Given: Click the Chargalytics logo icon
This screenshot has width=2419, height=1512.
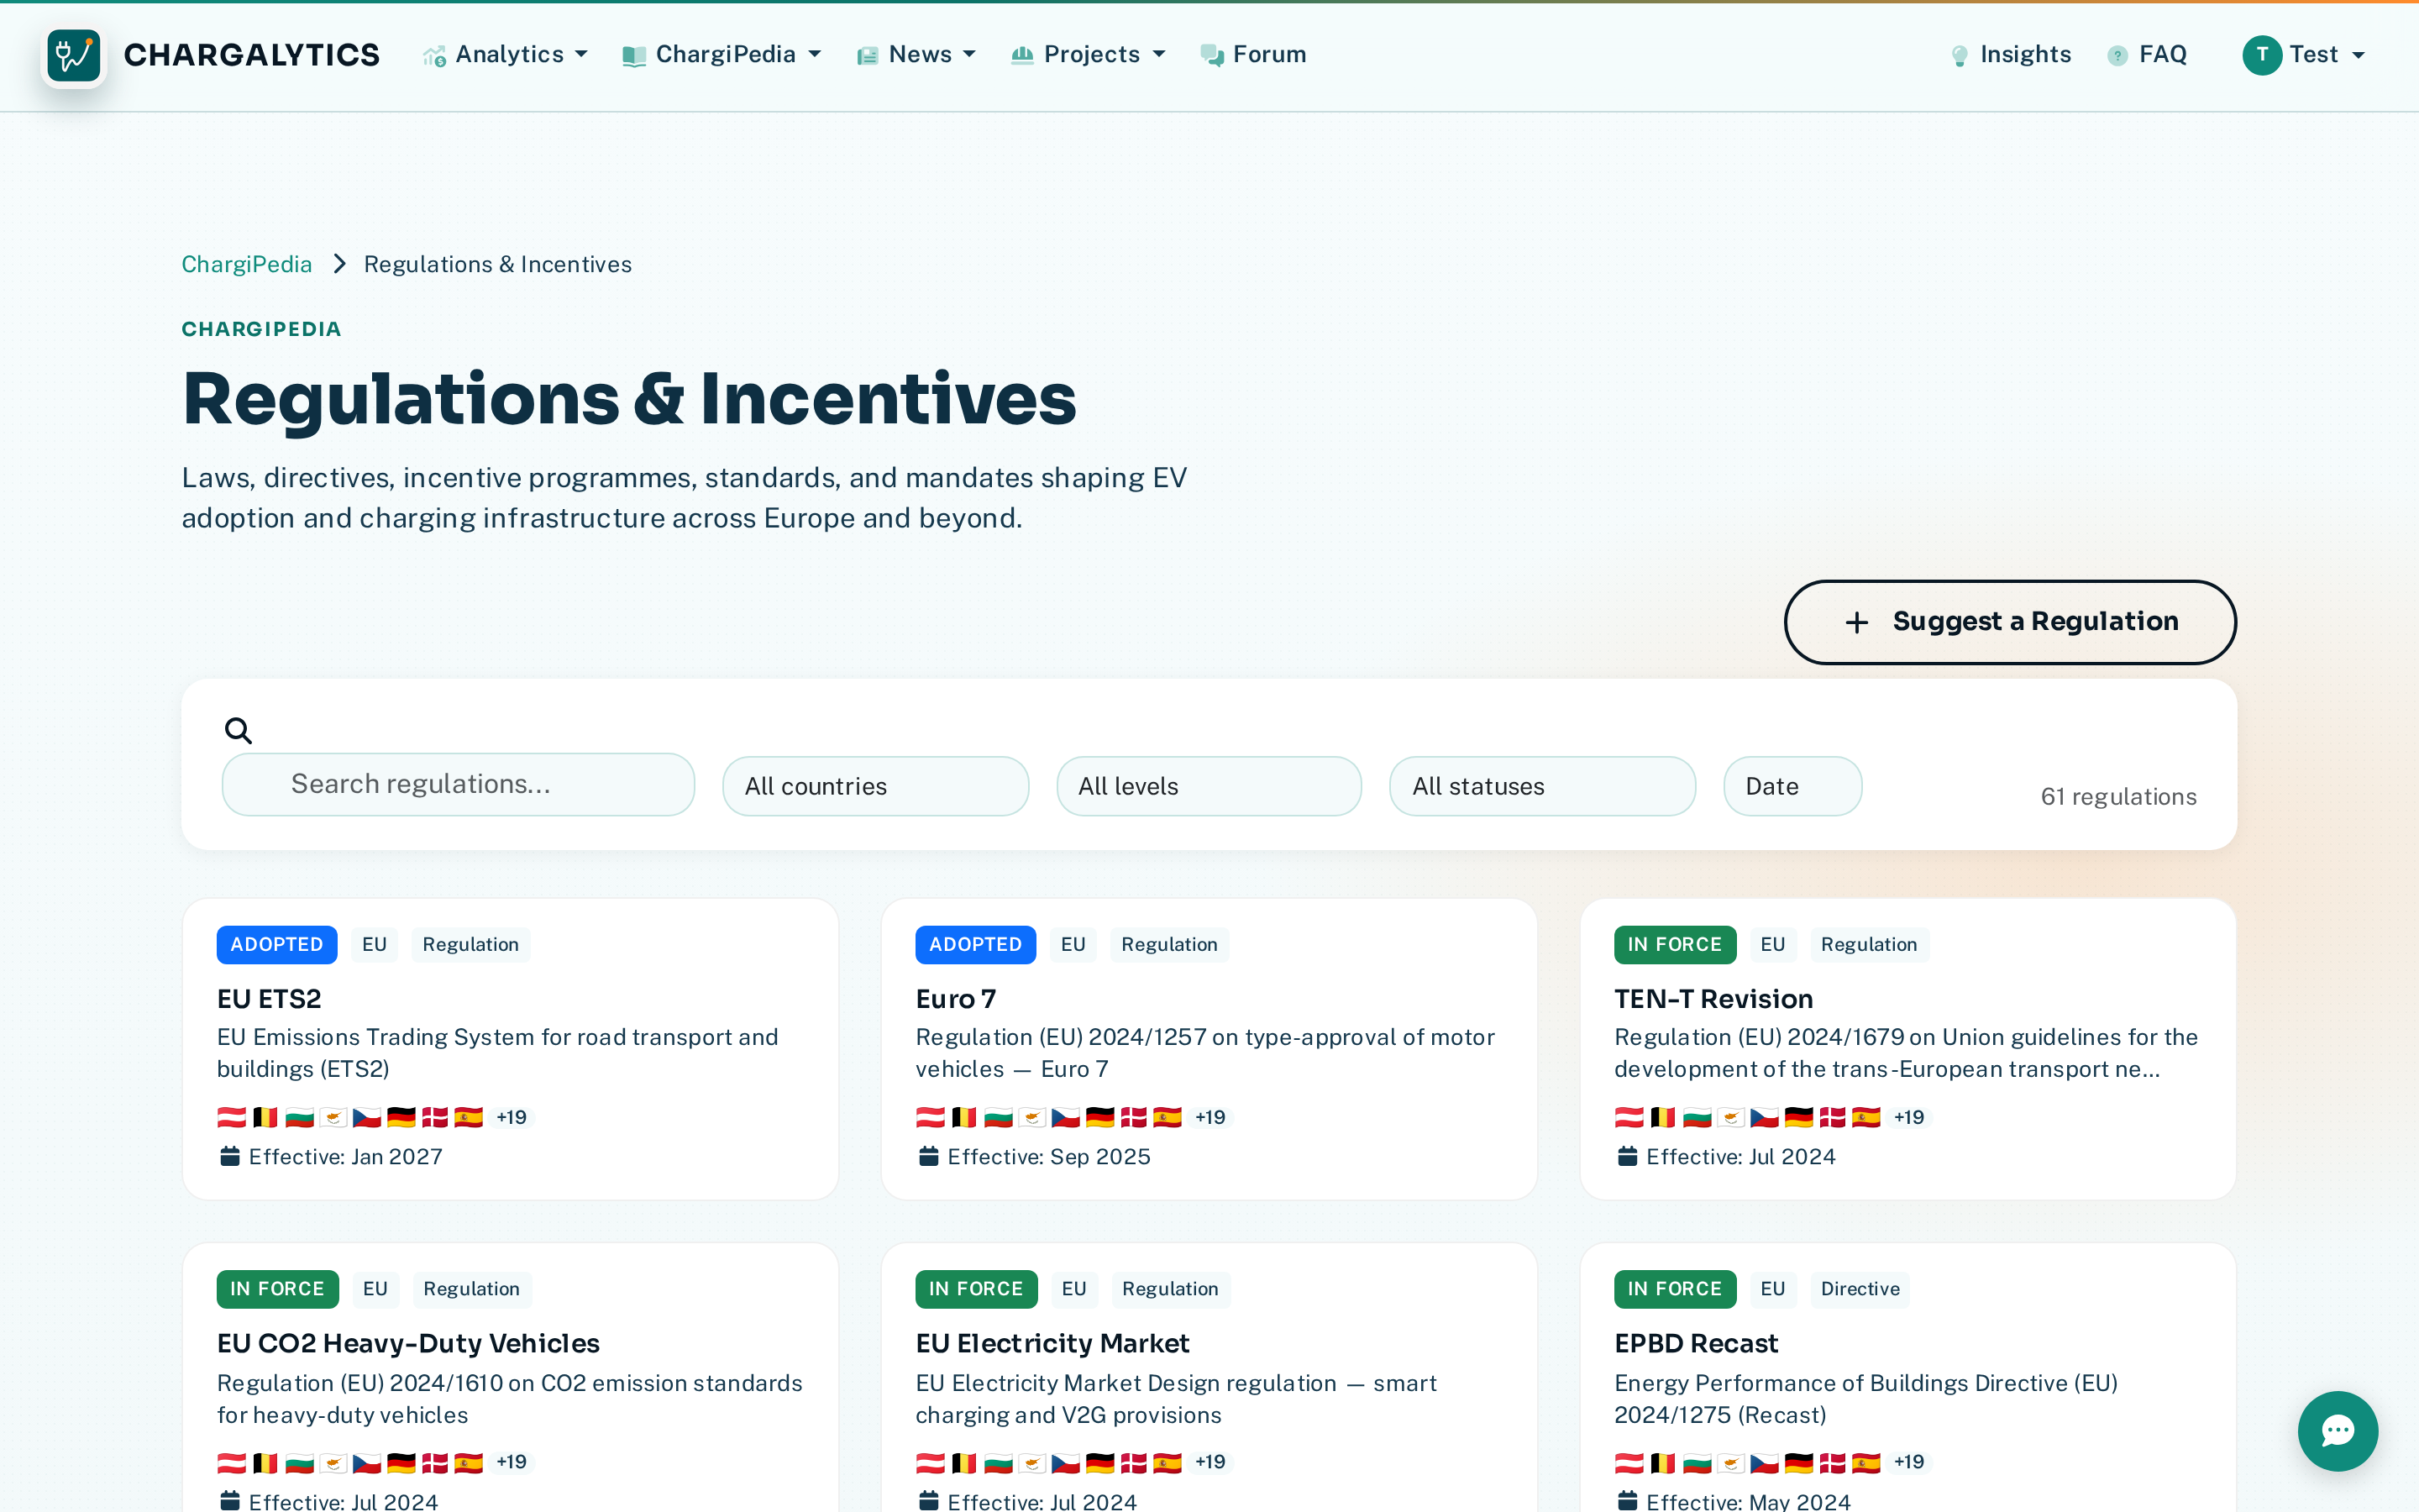Looking at the screenshot, I should click(74, 55).
